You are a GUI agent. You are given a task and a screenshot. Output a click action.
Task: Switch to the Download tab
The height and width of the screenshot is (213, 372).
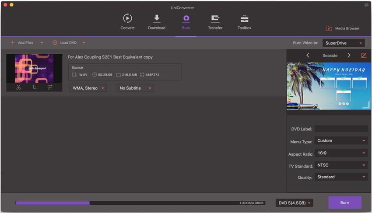(x=157, y=22)
